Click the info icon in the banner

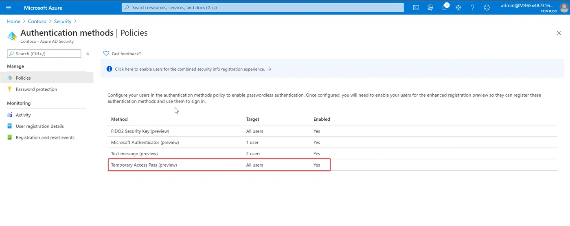click(x=109, y=69)
